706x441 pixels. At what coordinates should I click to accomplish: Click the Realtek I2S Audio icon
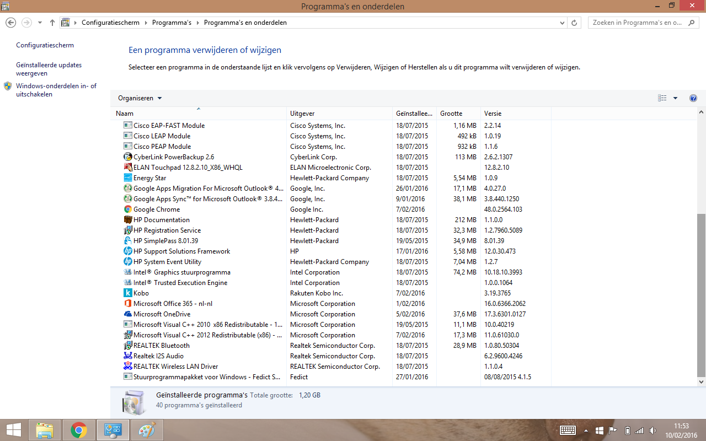pos(128,356)
